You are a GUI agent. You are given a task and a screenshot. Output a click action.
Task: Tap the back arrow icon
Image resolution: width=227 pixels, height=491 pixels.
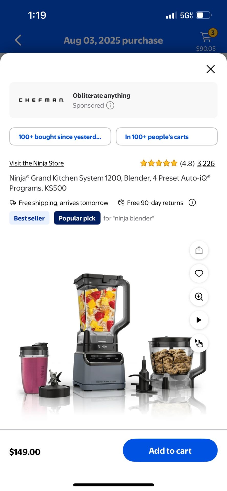[x=18, y=40]
